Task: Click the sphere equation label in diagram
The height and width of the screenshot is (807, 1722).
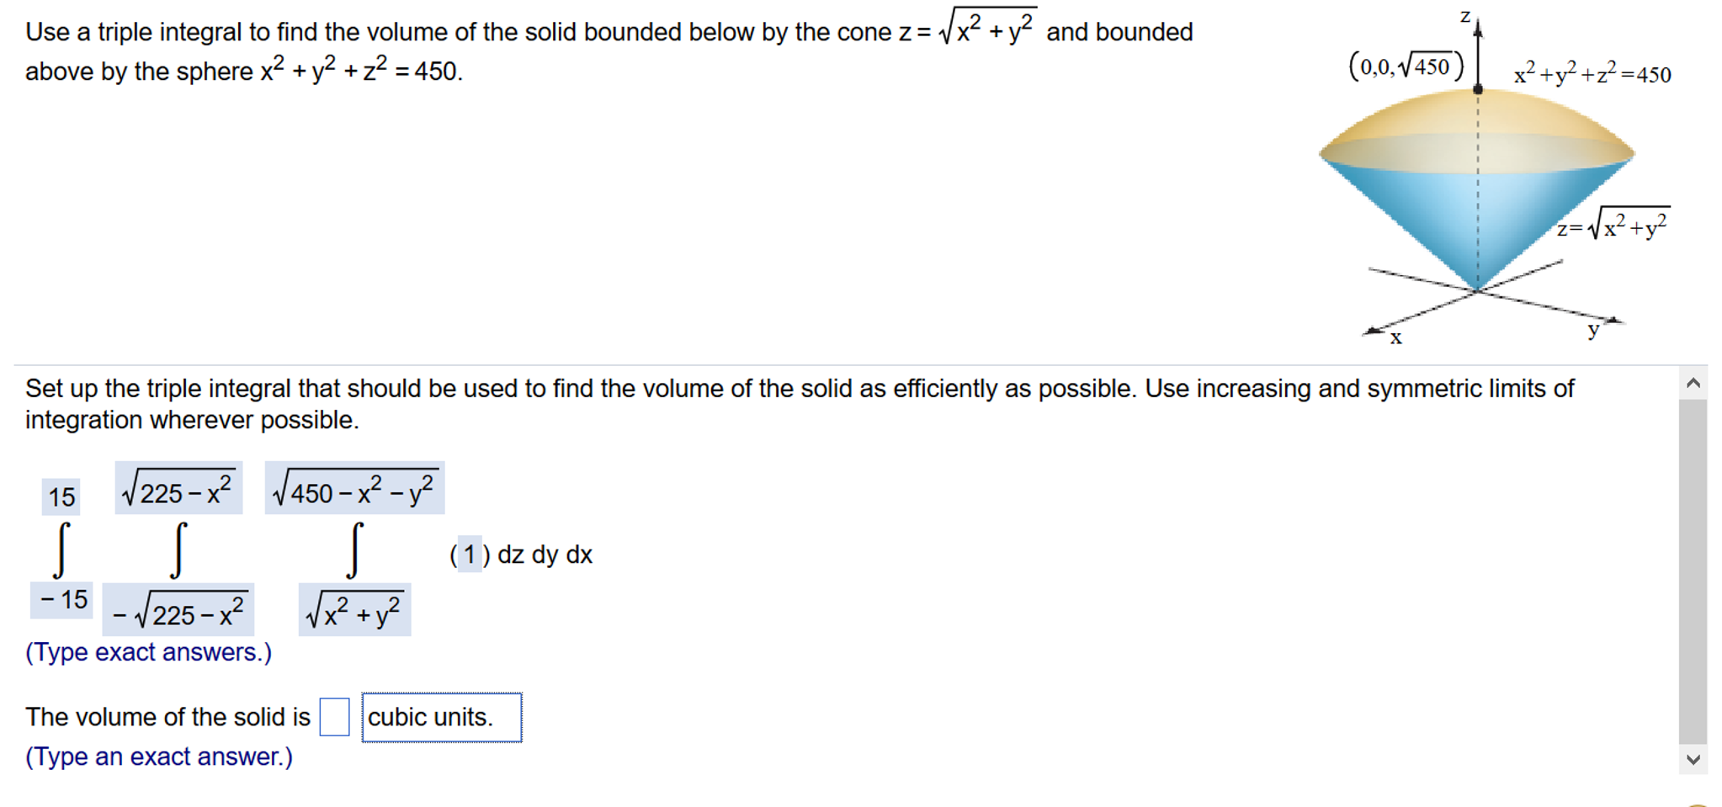Action: tap(1592, 74)
